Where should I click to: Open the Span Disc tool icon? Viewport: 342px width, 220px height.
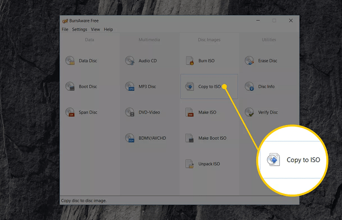pyautogui.click(x=70, y=112)
